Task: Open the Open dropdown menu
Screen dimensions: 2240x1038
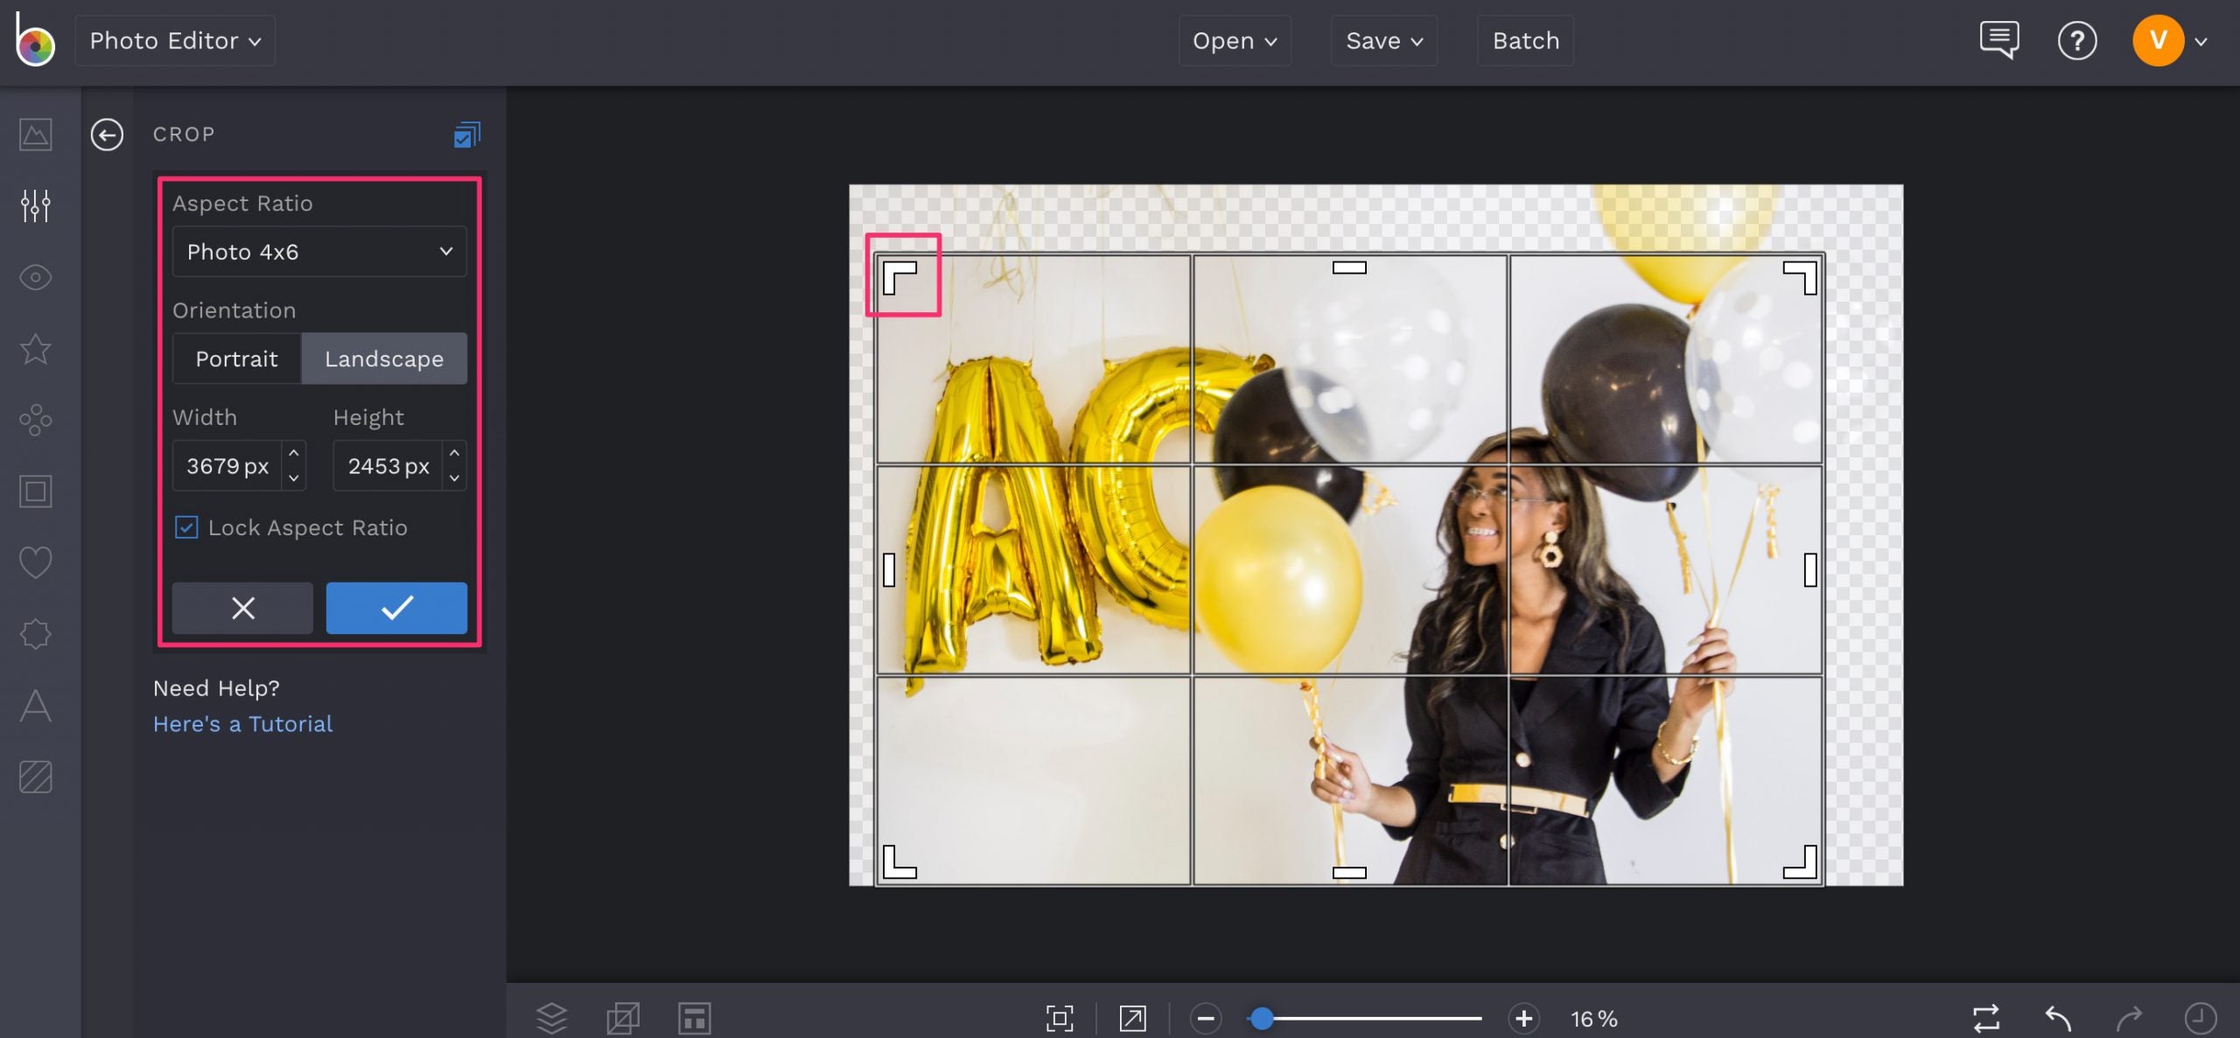Action: pos(1233,38)
